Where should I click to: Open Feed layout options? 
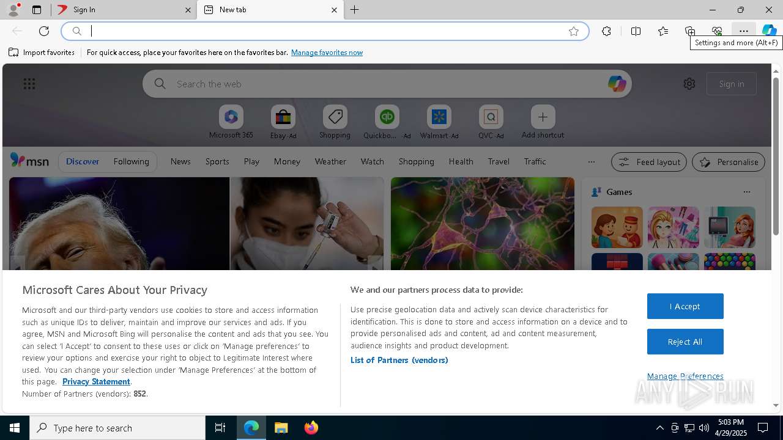(x=649, y=162)
